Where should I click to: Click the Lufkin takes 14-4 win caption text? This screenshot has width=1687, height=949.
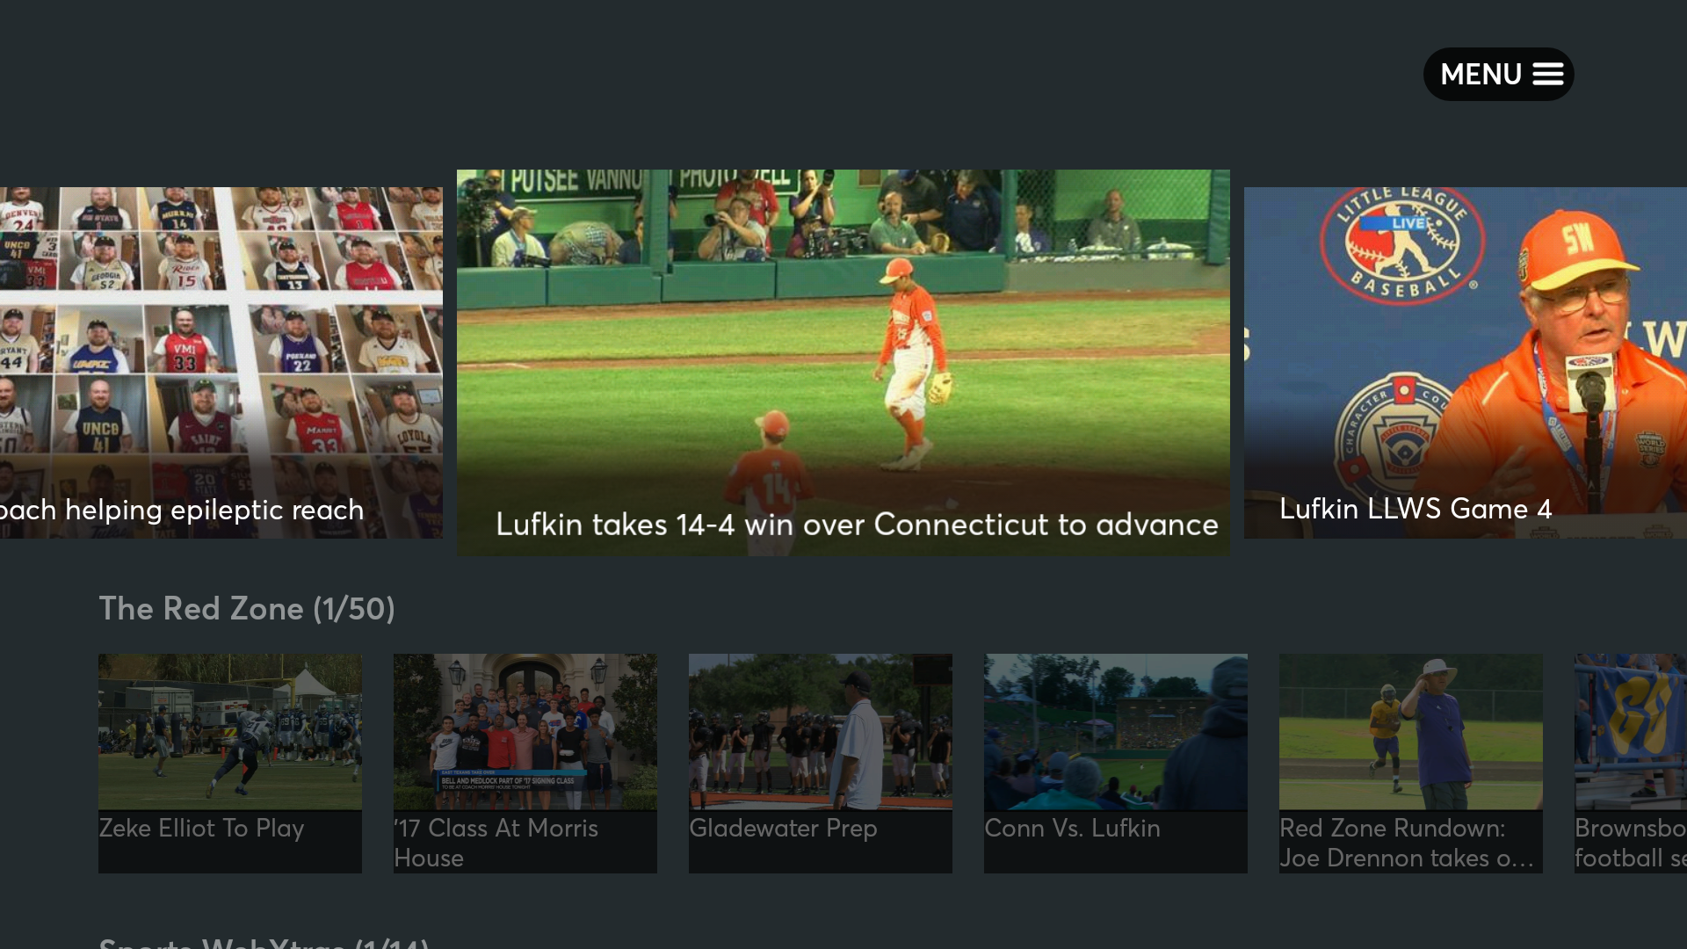click(858, 525)
